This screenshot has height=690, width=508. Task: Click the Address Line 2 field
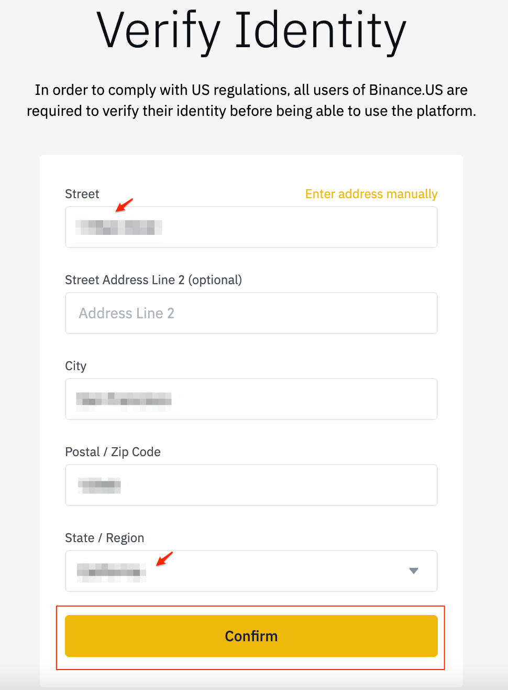tap(251, 313)
